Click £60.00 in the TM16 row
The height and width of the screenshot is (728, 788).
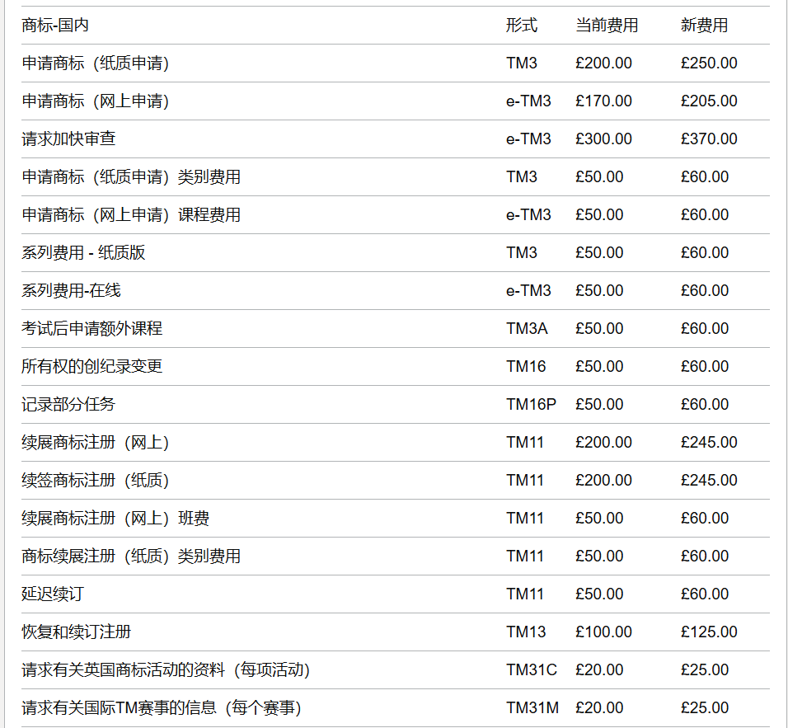(705, 367)
